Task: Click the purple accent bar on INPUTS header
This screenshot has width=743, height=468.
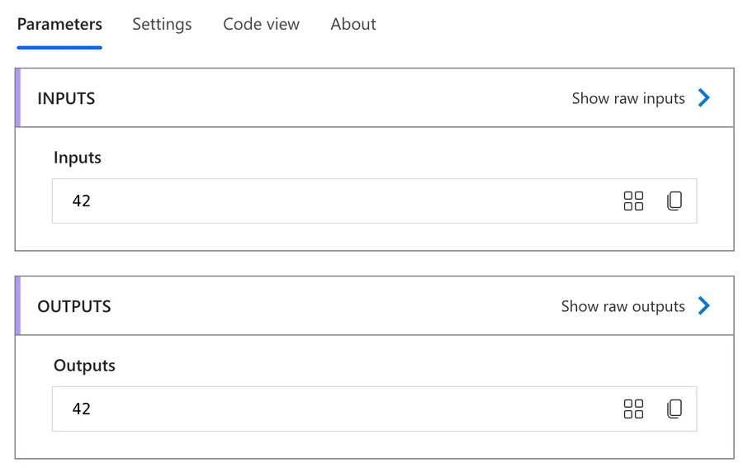Action: (17, 98)
